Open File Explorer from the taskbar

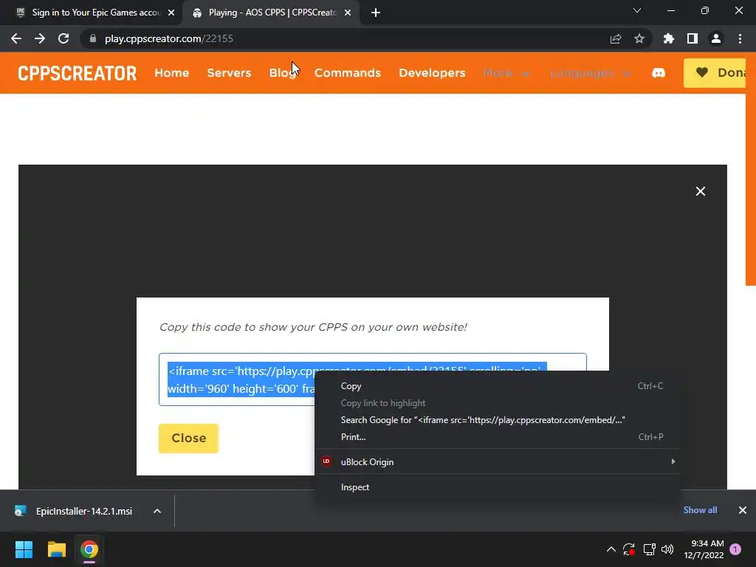[56, 549]
